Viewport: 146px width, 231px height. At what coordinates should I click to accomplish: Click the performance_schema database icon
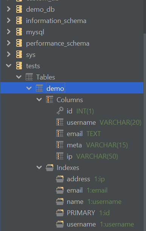point(19,43)
